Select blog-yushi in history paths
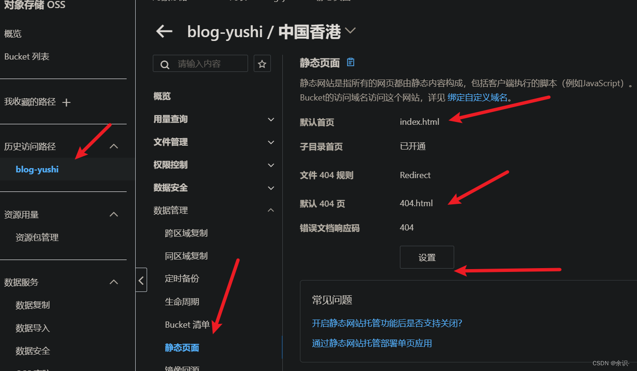Image resolution: width=637 pixels, height=371 pixels. 37,169
